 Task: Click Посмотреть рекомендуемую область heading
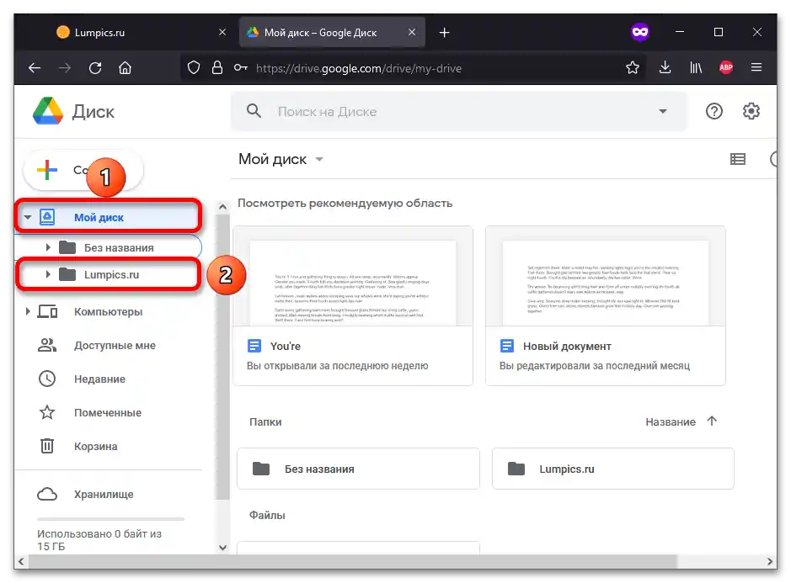[x=345, y=203]
